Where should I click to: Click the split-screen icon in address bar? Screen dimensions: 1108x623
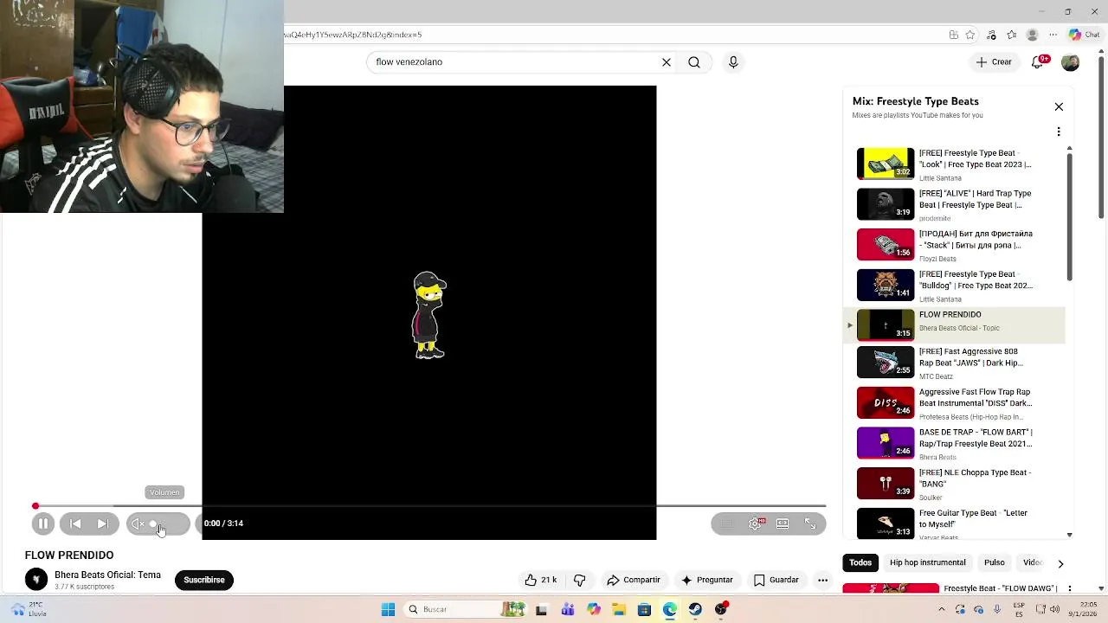pyautogui.click(x=953, y=35)
